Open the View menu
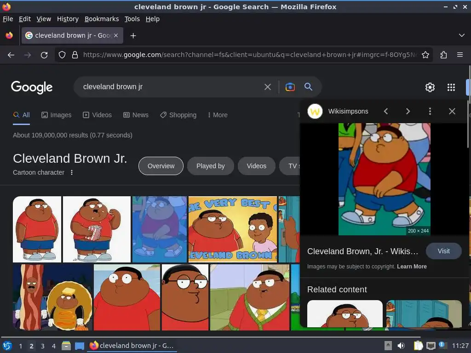471x353 pixels. pos(44,19)
